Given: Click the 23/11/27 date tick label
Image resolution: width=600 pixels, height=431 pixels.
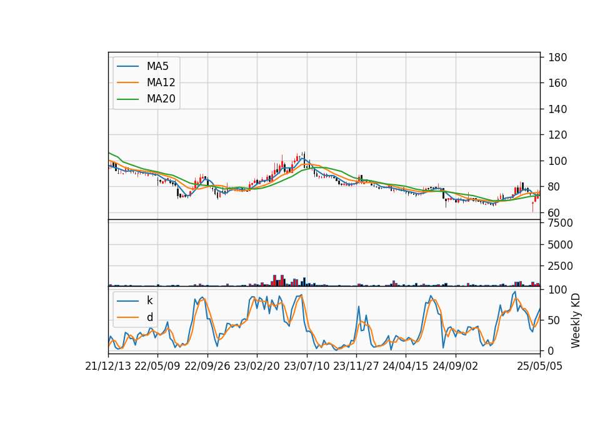Looking at the screenshot, I should pyautogui.click(x=356, y=367).
